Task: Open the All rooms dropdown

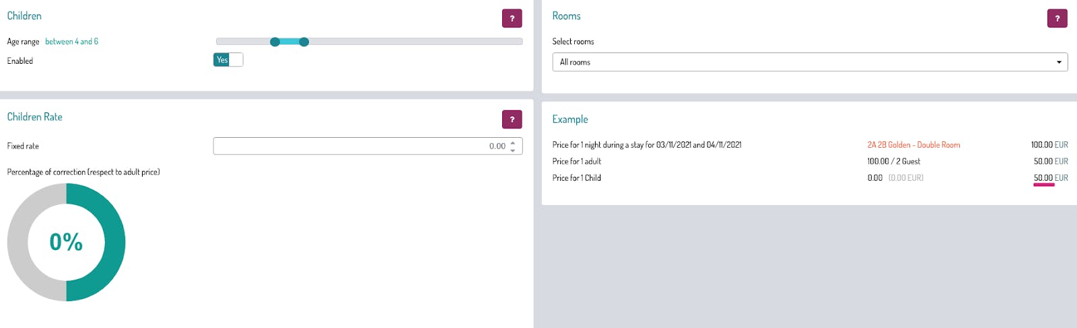Action: click(x=810, y=62)
